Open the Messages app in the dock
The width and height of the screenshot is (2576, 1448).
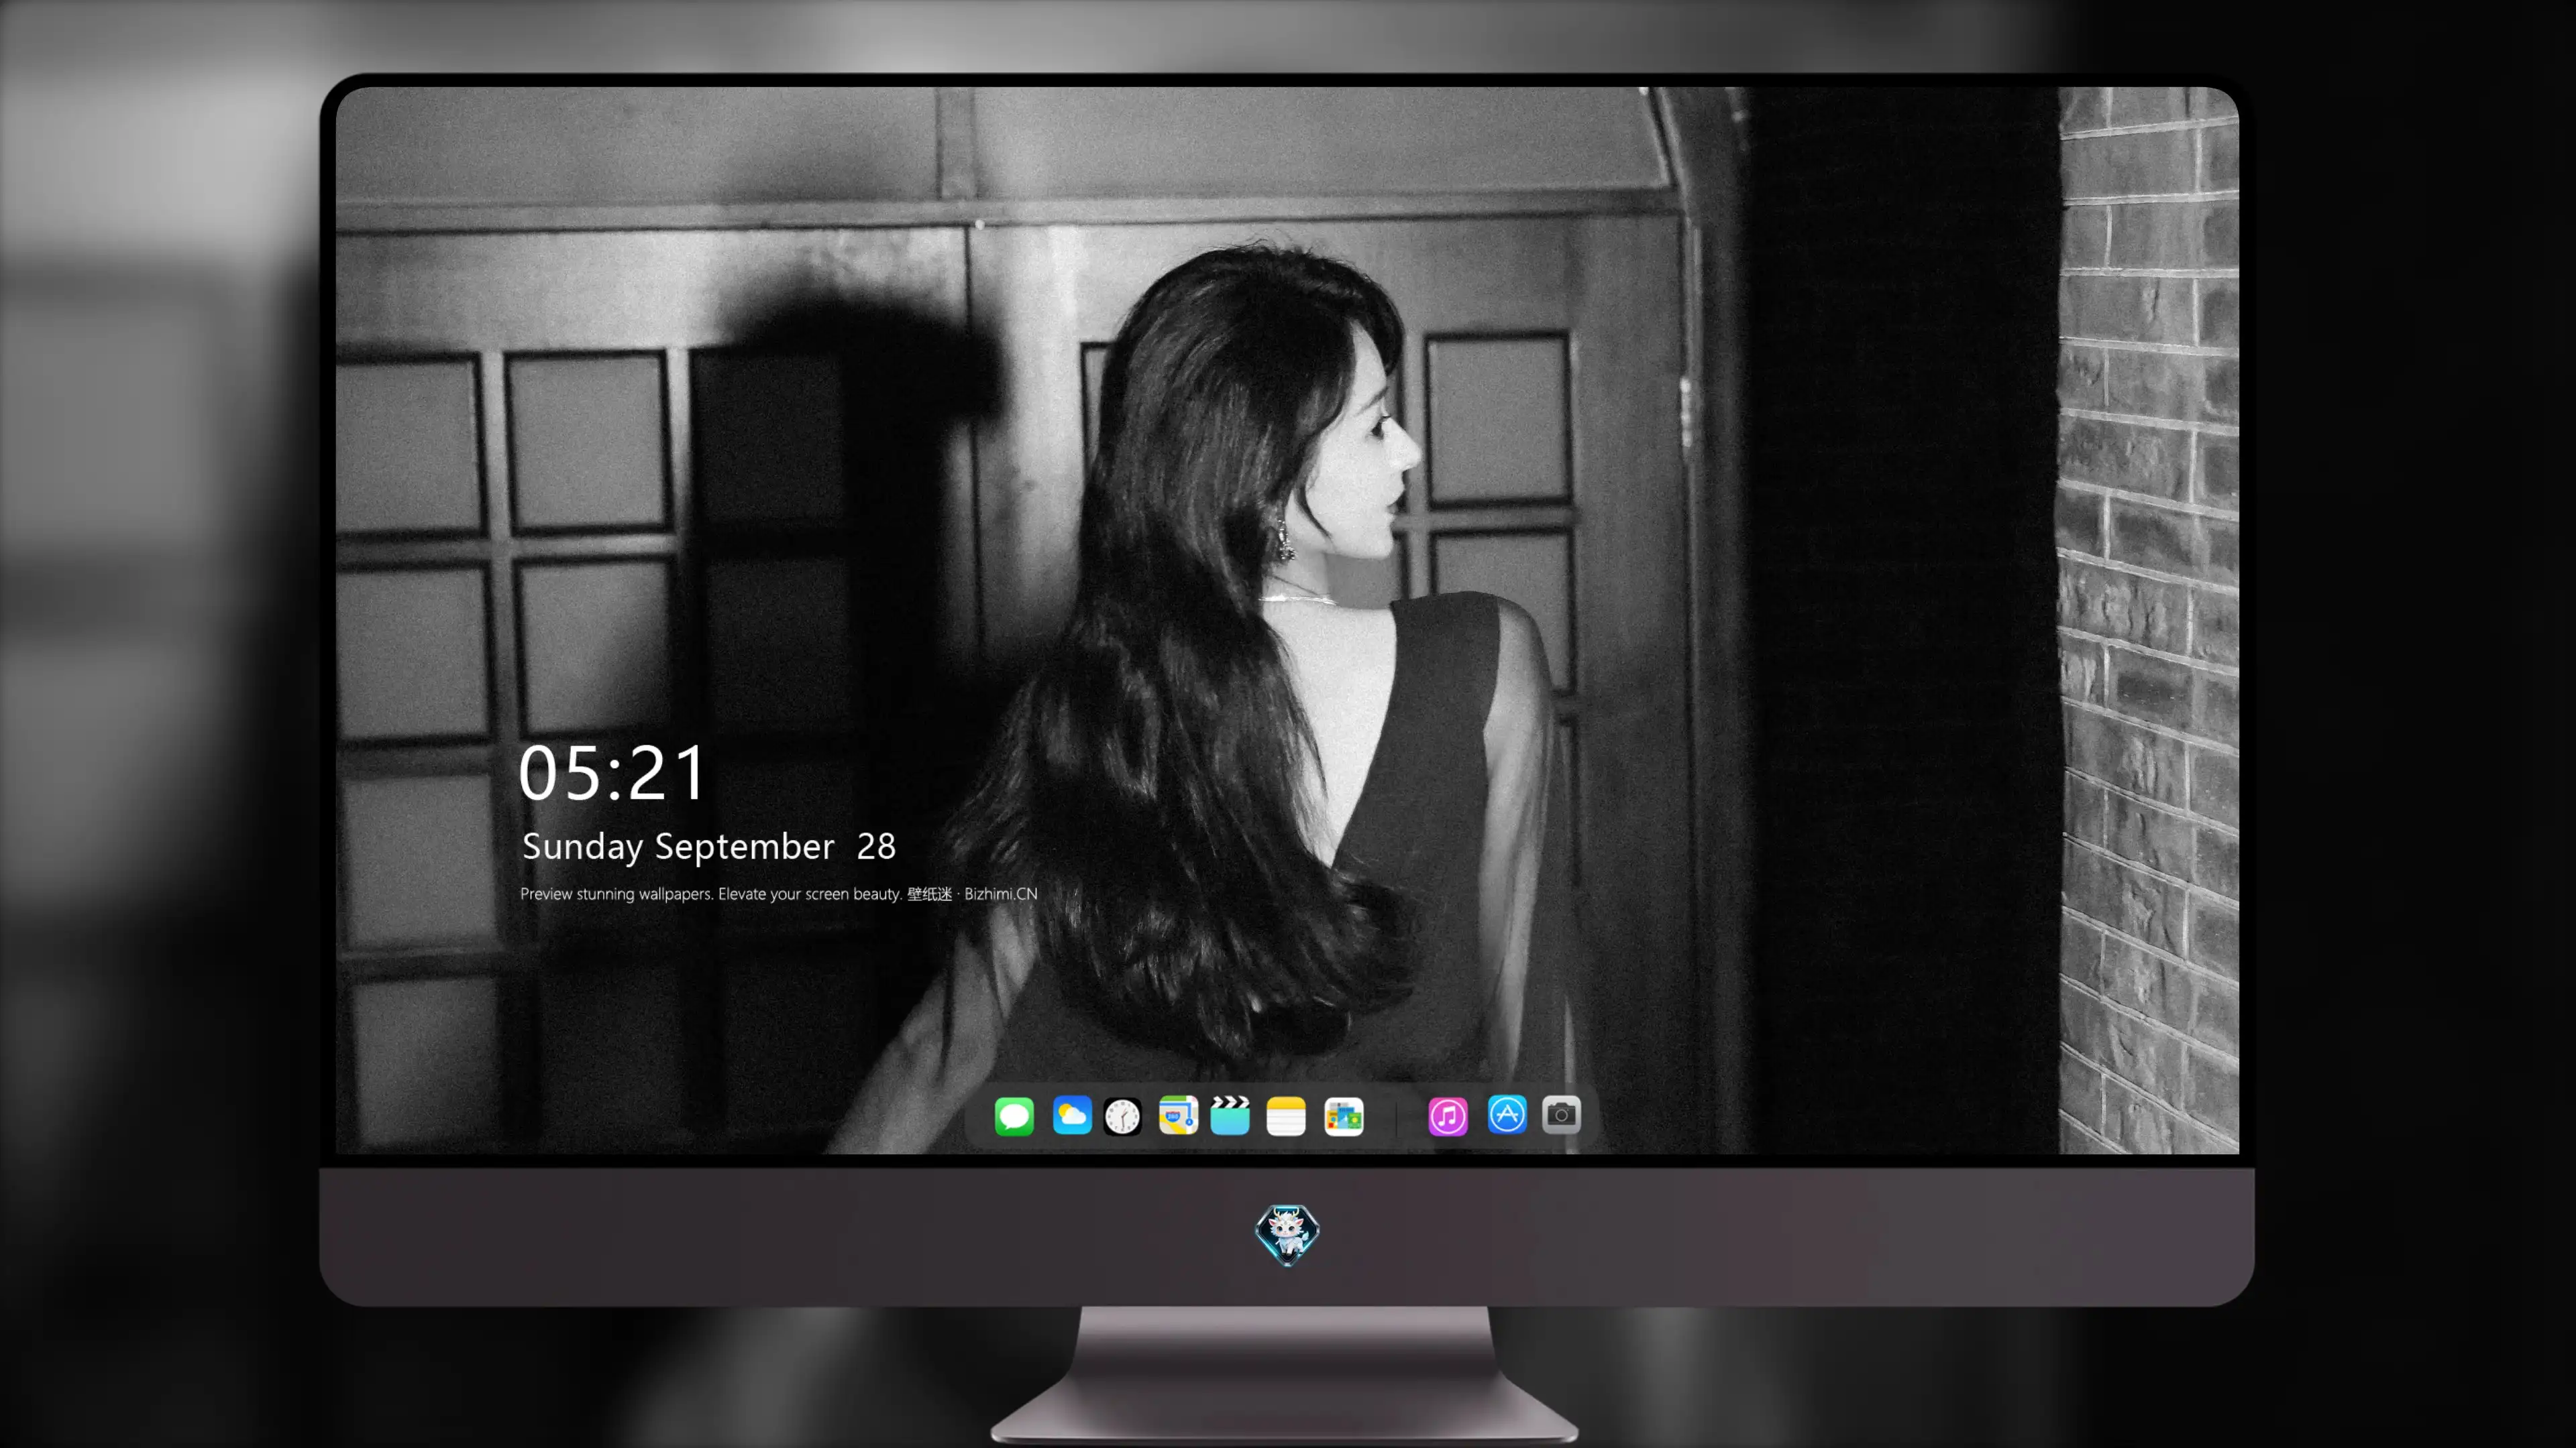click(1014, 1116)
